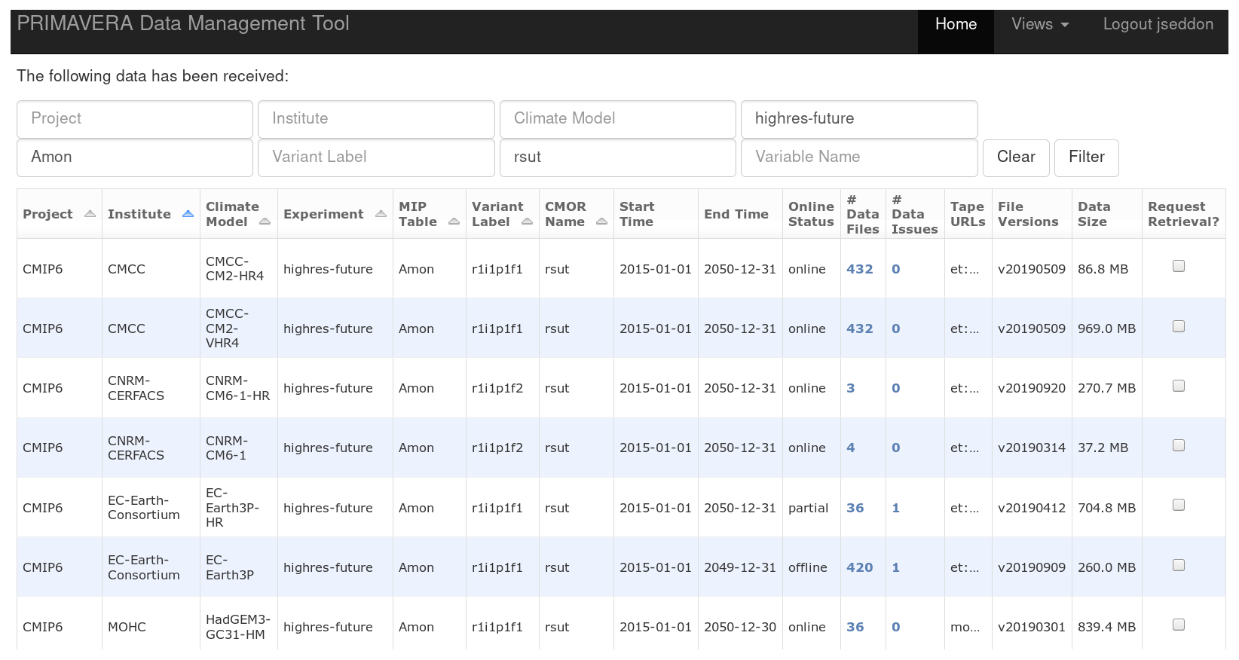Focus the Variable Name filter field
The image size is (1239, 660).
[859, 157]
